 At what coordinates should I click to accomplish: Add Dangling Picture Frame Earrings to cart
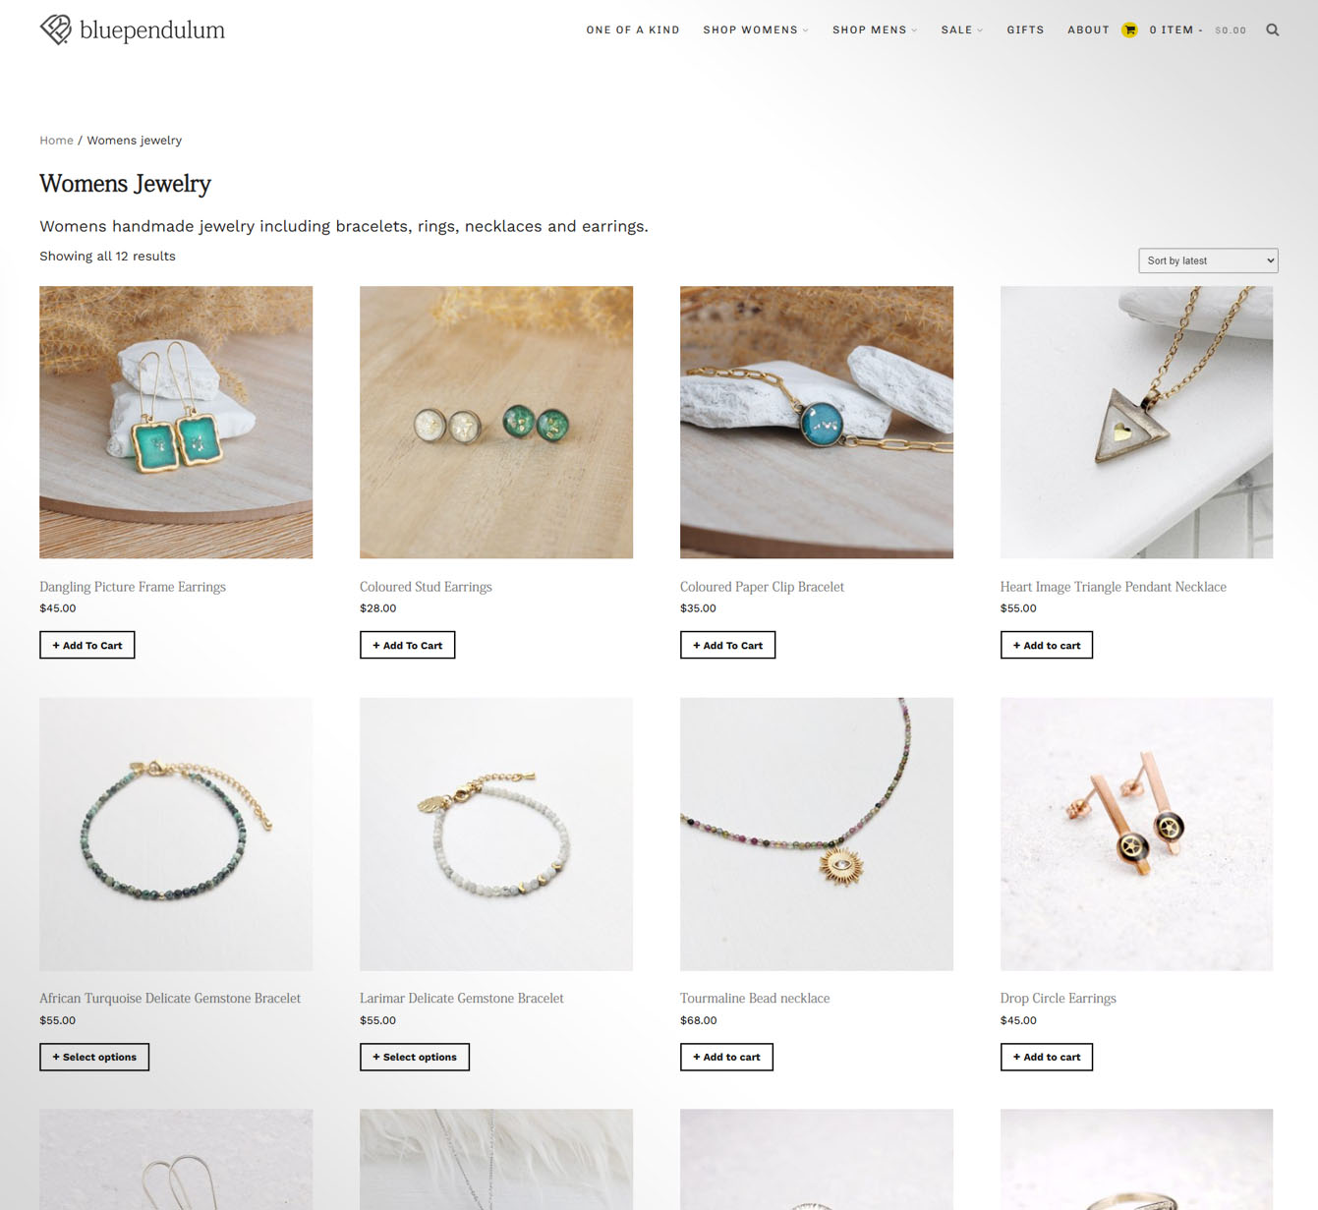87,645
